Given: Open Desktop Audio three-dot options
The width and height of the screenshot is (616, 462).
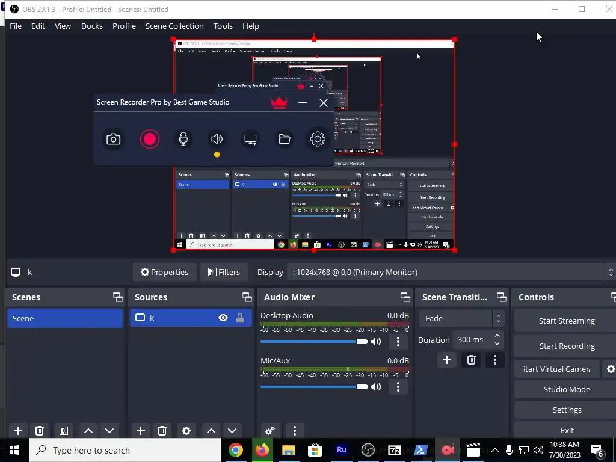Looking at the screenshot, I should [x=398, y=342].
